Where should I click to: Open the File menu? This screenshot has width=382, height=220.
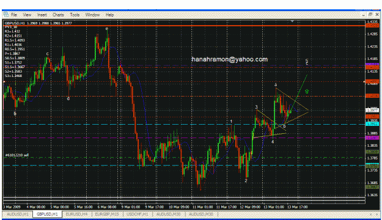[14, 15]
